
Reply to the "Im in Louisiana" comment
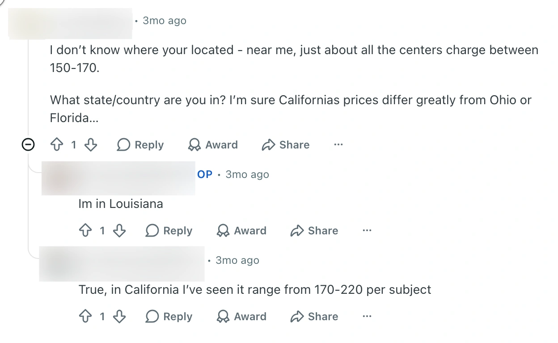click(169, 230)
